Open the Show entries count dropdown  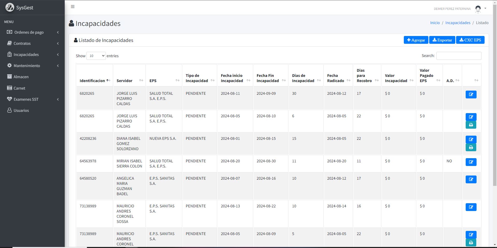(96, 56)
